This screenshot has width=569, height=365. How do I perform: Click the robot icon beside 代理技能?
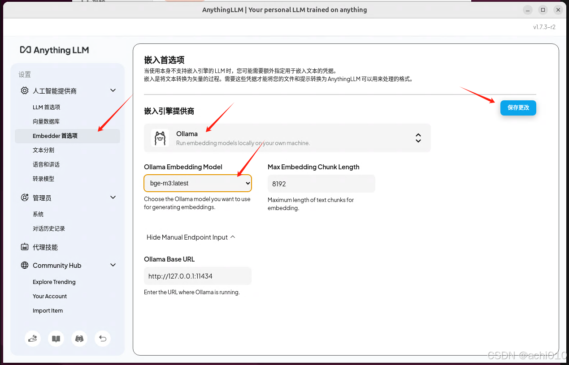click(25, 247)
